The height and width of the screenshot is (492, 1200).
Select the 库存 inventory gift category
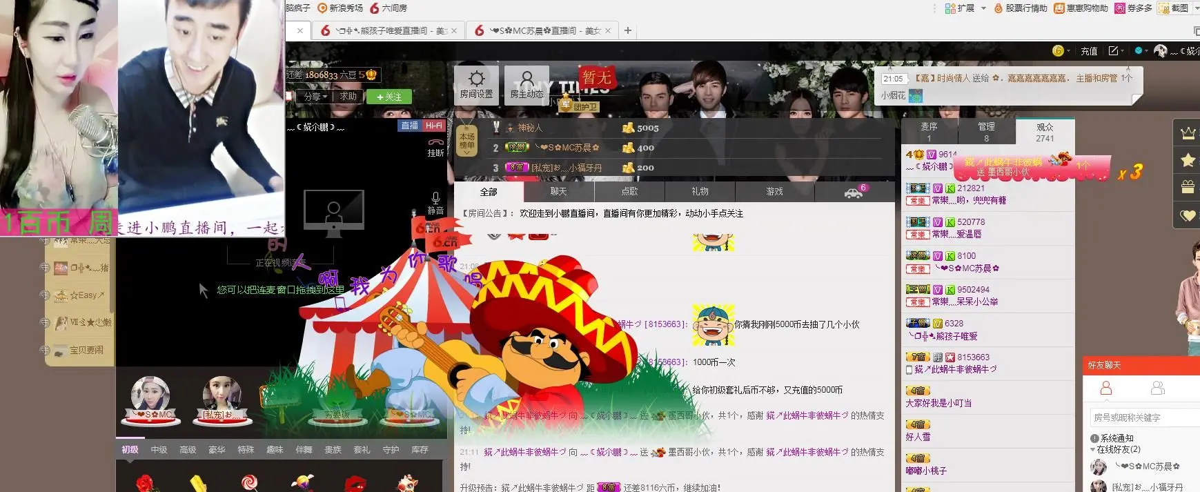coord(420,450)
